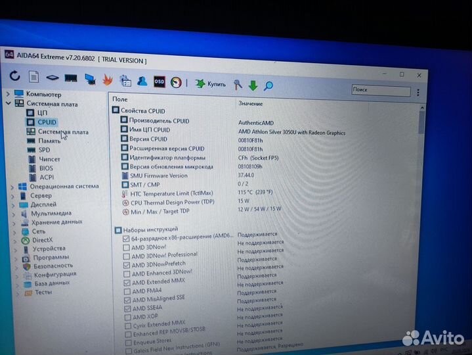Select the Тесты category
The width and height of the screenshot is (472, 355).
pyautogui.click(x=38, y=293)
